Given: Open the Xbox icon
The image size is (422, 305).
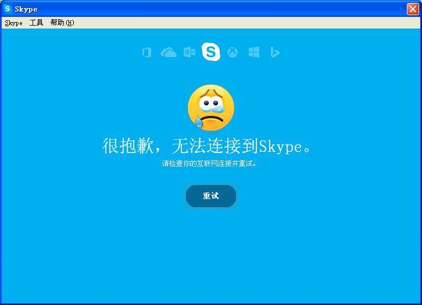Looking at the screenshot, I should 233,52.
